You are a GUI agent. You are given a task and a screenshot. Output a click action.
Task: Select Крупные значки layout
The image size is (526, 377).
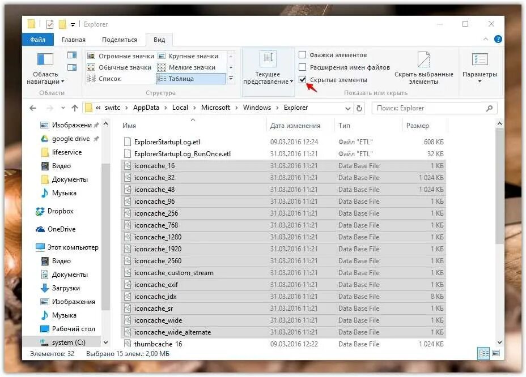189,56
